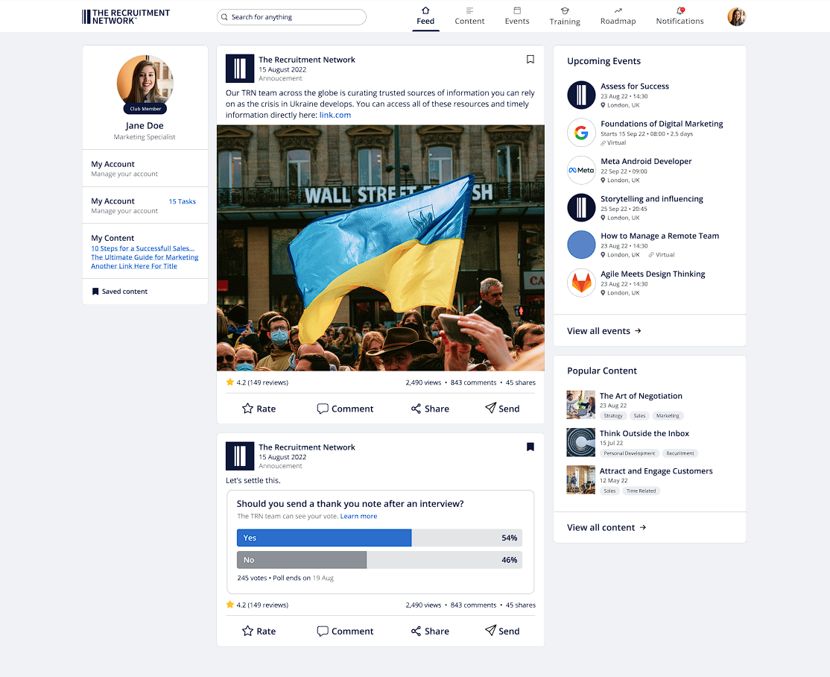
Task: Click the search magnifier icon
Action: (224, 17)
